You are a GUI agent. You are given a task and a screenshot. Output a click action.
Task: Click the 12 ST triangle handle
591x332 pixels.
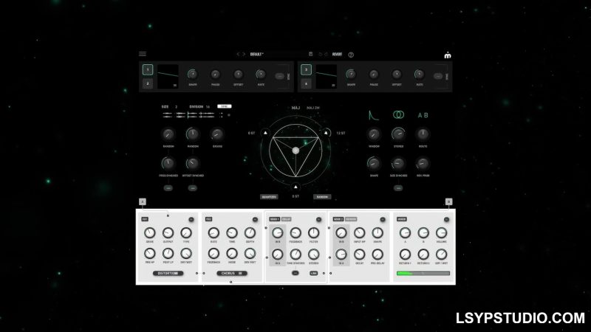(x=326, y=133)
